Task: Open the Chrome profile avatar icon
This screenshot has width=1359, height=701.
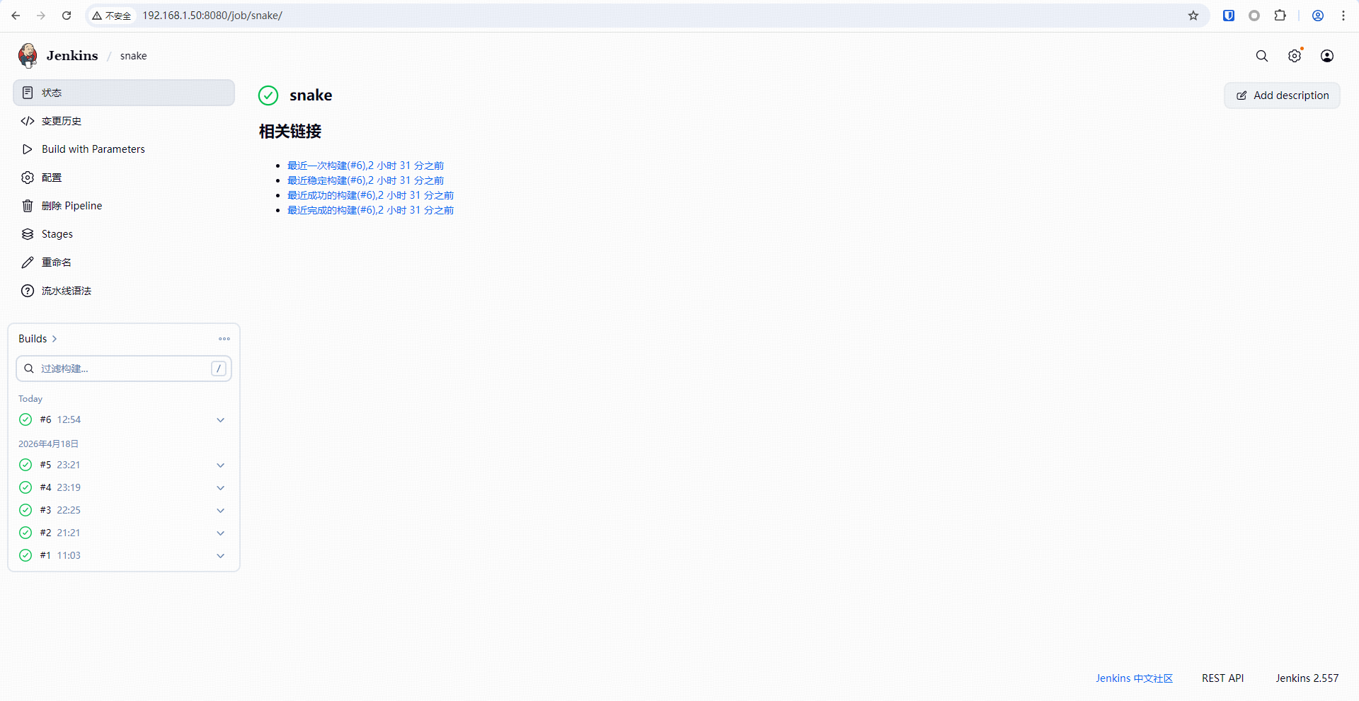Action: (1318, 16)
